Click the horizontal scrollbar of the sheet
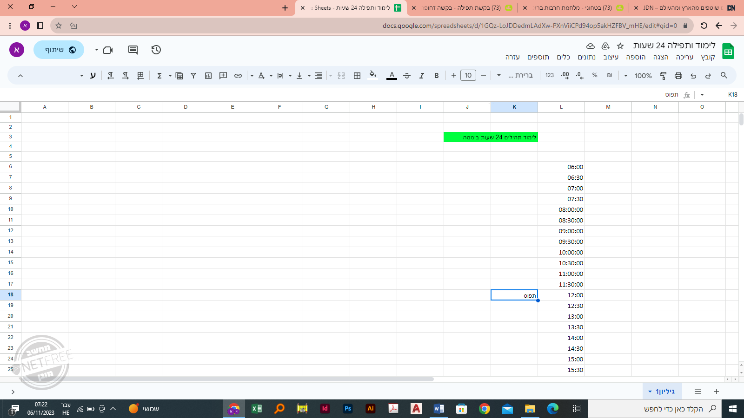 227,379
